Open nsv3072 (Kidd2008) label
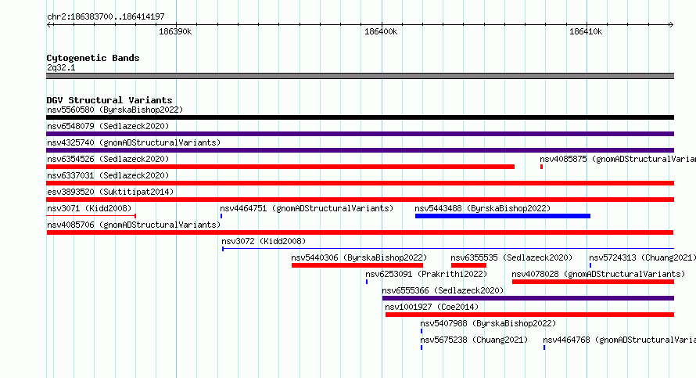696x378 pixels. [264, 241]
